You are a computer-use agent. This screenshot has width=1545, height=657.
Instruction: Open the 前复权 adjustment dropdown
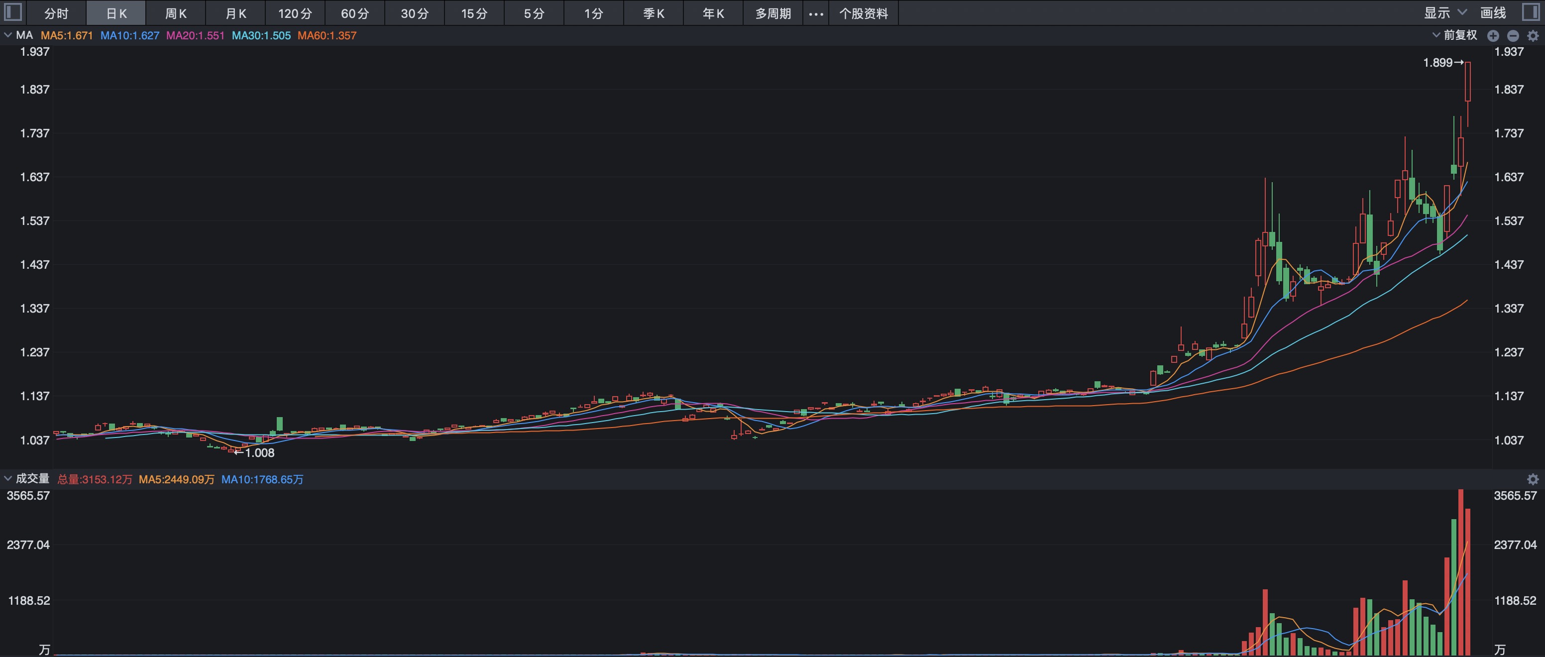1454,35
